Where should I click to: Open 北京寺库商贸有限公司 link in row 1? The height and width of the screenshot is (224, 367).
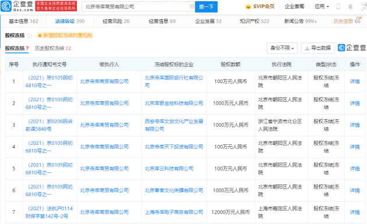pos(104,81)
